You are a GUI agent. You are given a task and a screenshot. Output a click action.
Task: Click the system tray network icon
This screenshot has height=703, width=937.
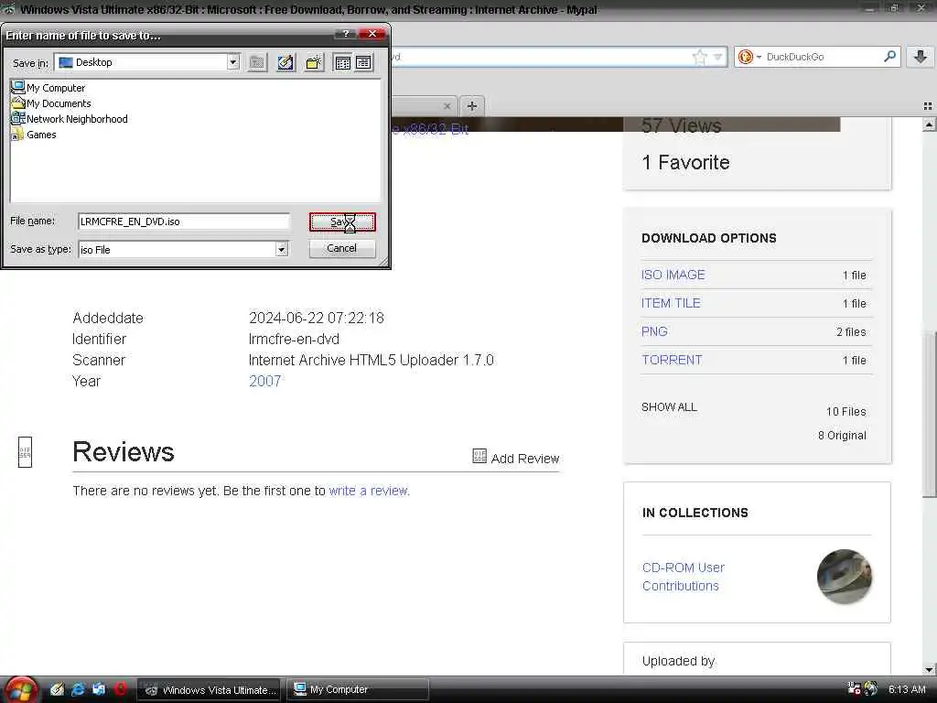(855, 689)
